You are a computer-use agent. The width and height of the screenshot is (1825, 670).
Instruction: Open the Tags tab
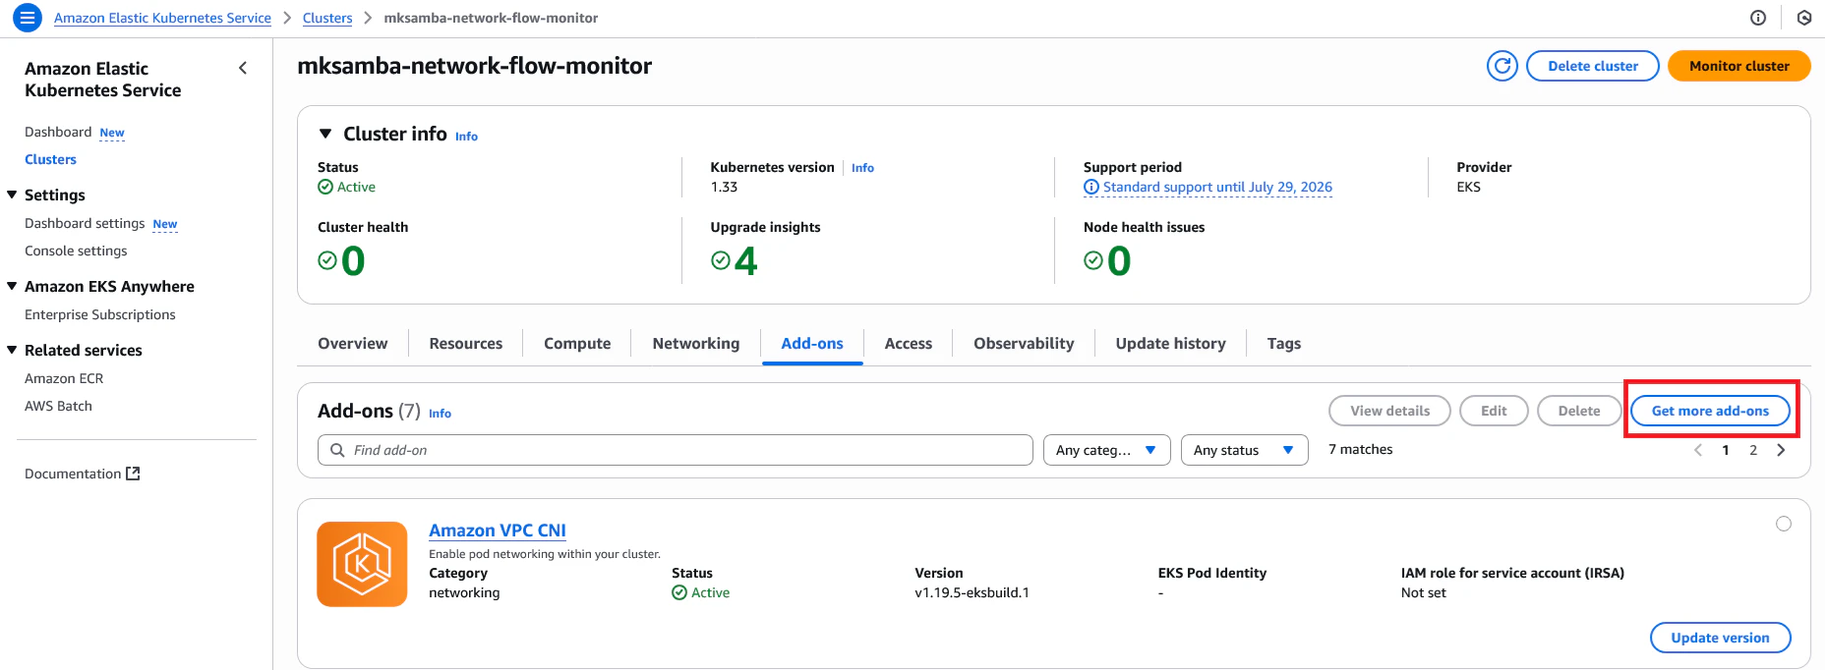[x=1284, y=343]
